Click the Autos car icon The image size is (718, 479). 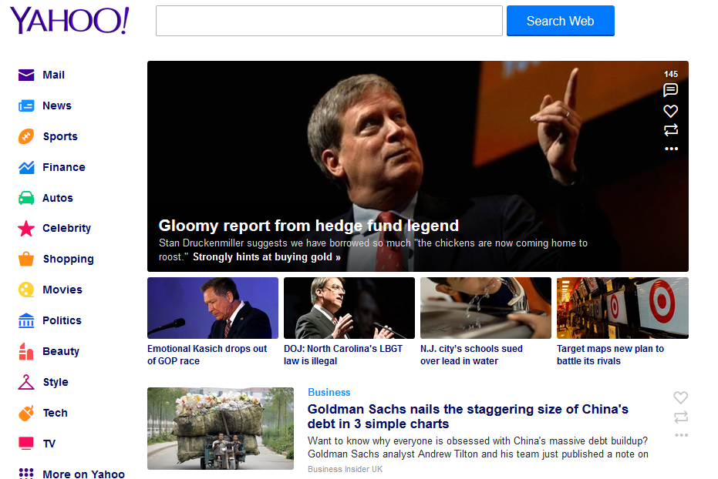tap(26, 198)
